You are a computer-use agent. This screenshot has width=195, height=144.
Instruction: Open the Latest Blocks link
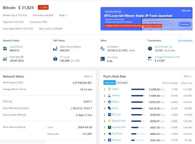(x=16, y=47)
